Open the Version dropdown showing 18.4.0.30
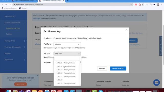 (x=67, y=53)
